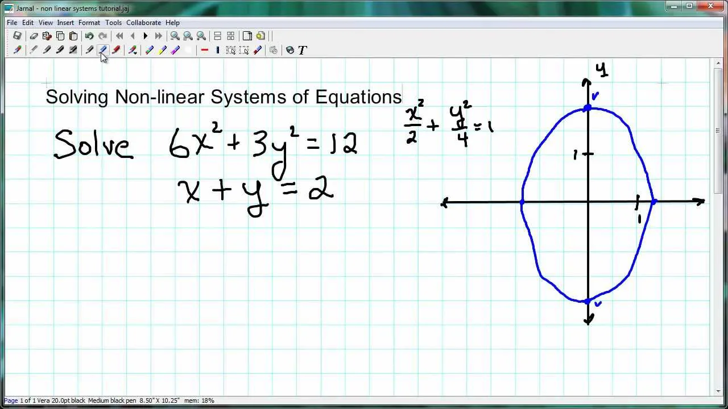
Task: Click the Page link in status bar
Action: pos(11,400)
